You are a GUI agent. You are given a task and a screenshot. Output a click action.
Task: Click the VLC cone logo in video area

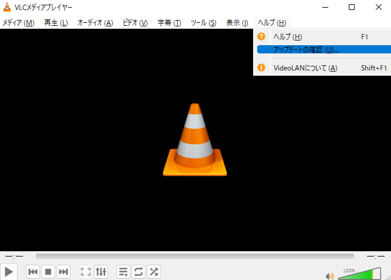(195, 141)
